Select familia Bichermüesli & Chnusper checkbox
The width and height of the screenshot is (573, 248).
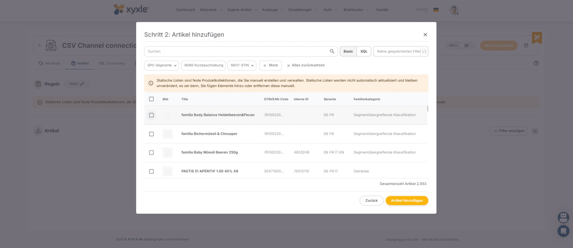click(x=151, y=134)
